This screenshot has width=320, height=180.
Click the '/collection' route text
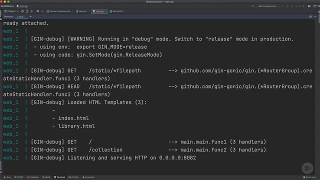click(x=105, y=150)
